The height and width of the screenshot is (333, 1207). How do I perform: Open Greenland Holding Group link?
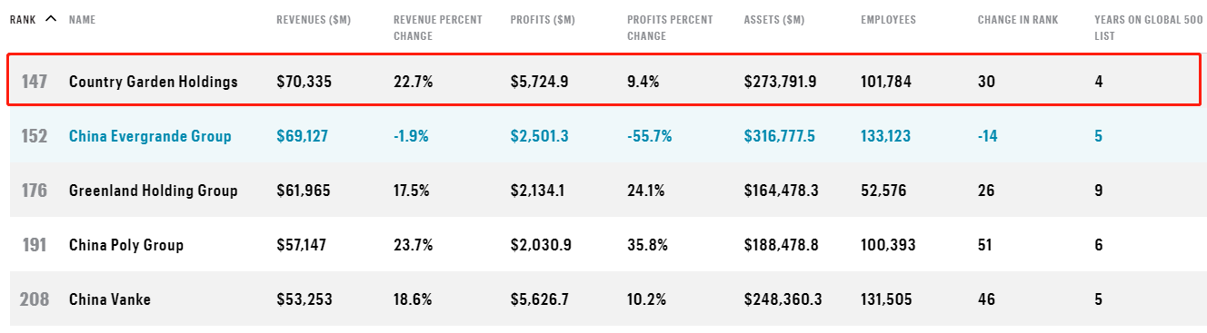pyautogui.click(x=154, y=191)
